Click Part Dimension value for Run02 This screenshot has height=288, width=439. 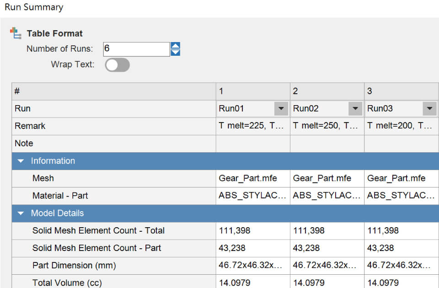point(327,265)
